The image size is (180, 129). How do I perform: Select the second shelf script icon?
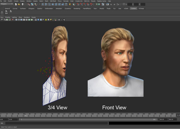pyautogui.click(x=11, y=12)
